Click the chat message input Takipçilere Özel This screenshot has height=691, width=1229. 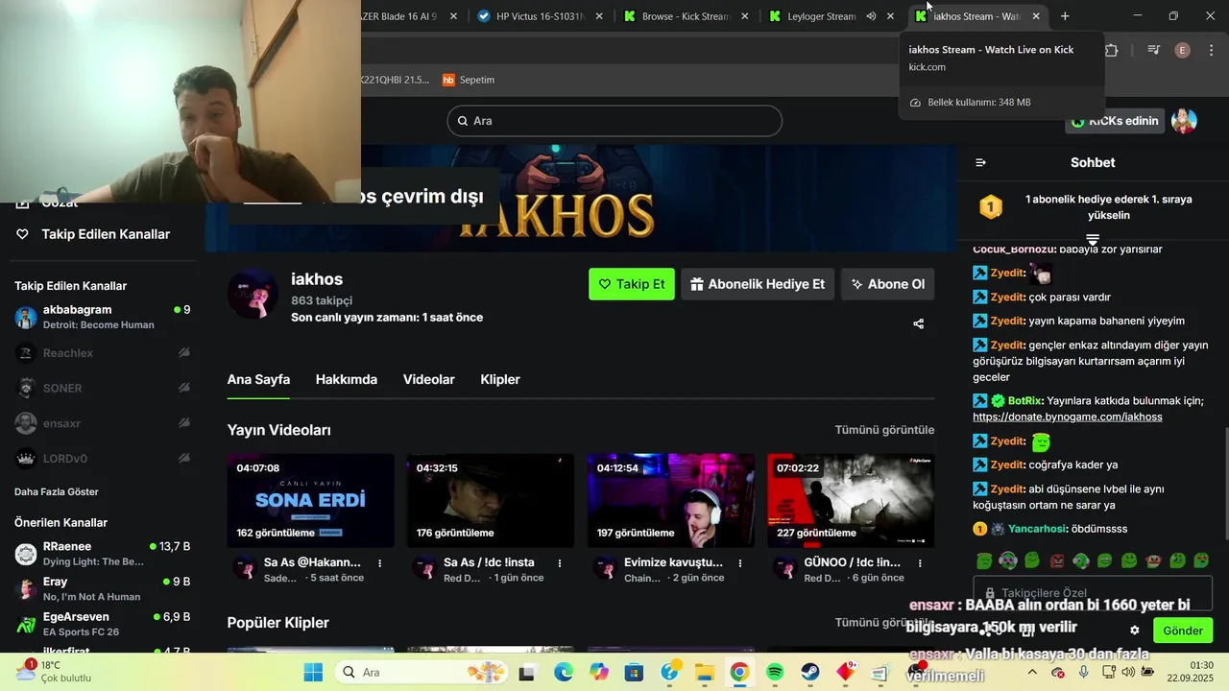pyautogui.click(x=1093, y=593)
